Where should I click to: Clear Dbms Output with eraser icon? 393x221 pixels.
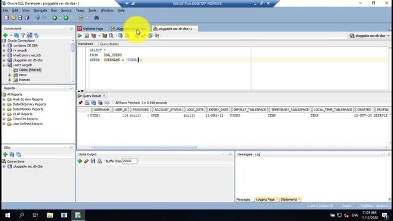[86, 161]
